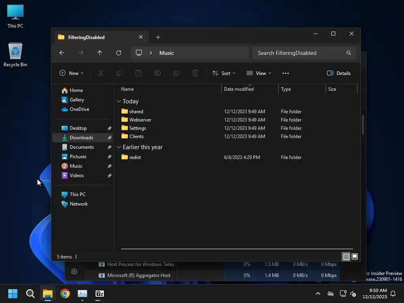This screenshot has height=303, width=404.
Task: Click the Delete trash can icon
Action: (195, 73)
